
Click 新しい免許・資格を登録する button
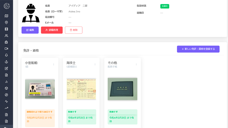pos(198,49)
